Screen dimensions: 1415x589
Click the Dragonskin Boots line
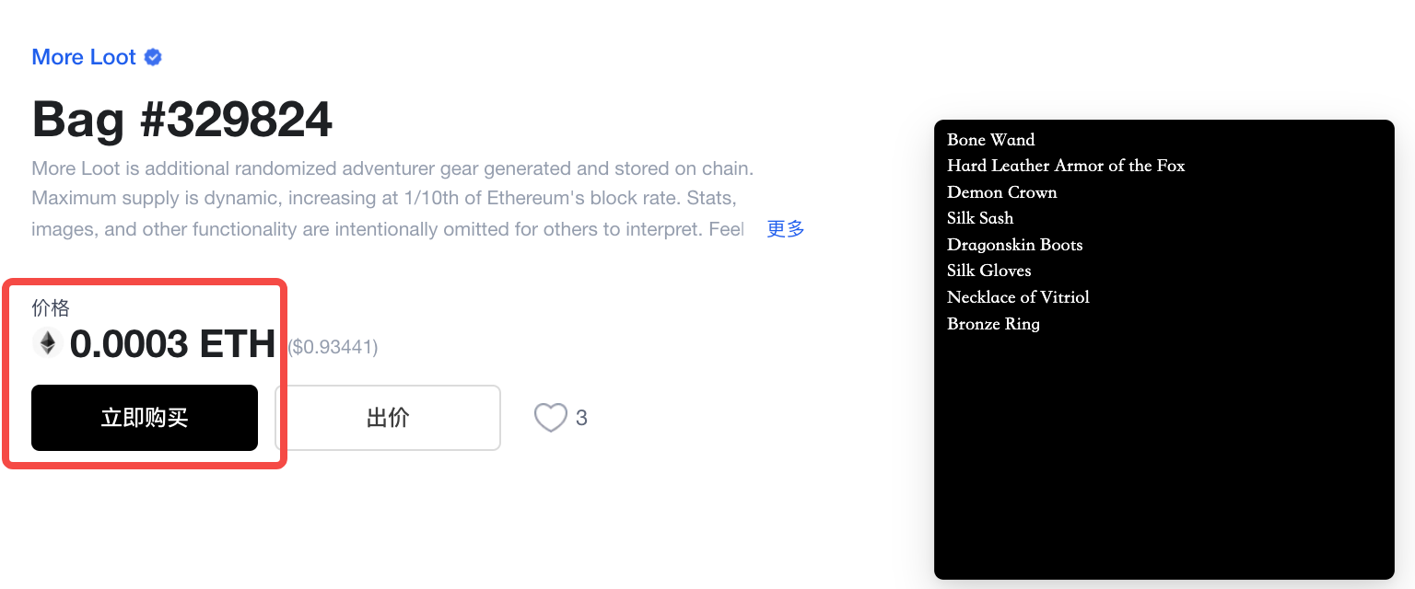coord(1015,245)
